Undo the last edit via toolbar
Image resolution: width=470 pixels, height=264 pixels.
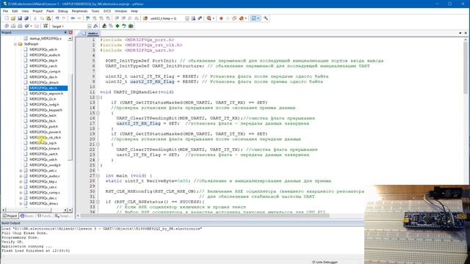tap(57, 18)
